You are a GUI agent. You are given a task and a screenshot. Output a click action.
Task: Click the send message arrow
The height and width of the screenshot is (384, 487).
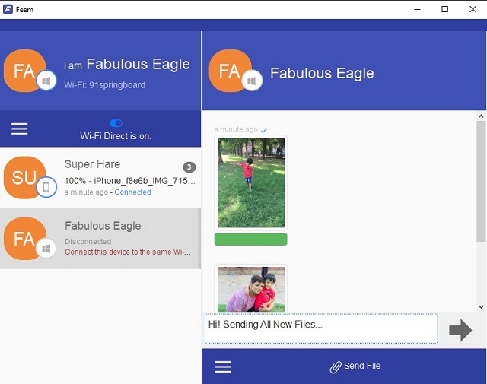(460, 330)
